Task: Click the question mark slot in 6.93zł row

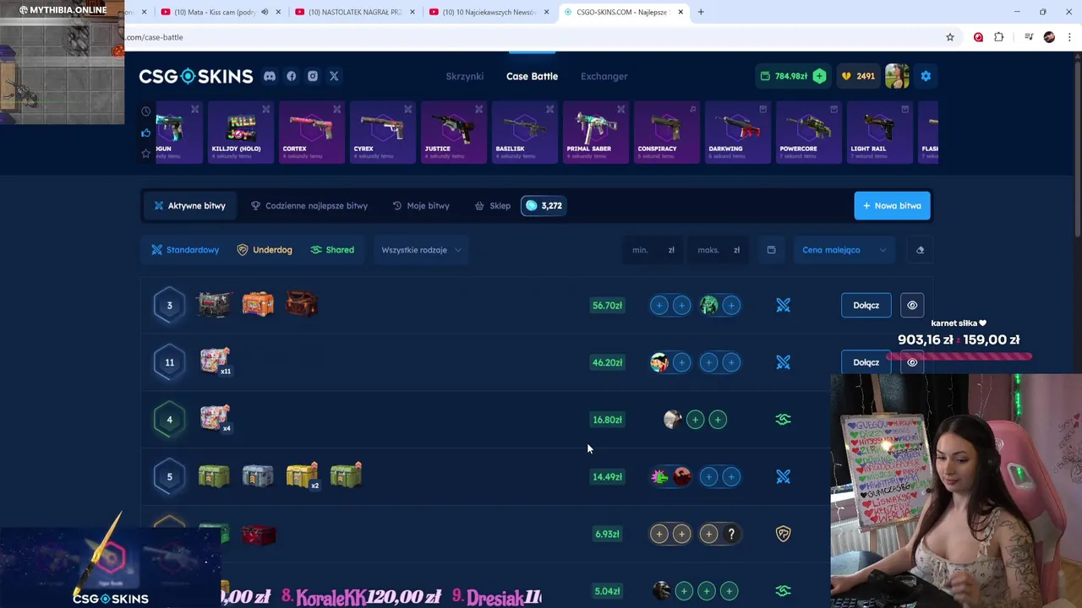Action: coord(731,534)
